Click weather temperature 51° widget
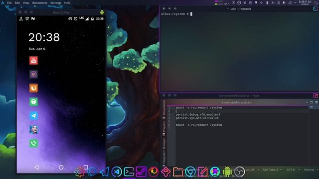The width and height of the screenshot is (319, 179). coord(226,3)
